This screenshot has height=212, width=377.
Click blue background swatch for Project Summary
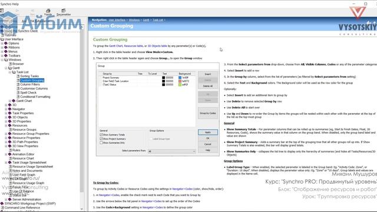click(180, 78)
